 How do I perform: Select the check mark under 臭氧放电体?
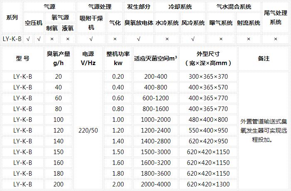click(138, 39)
